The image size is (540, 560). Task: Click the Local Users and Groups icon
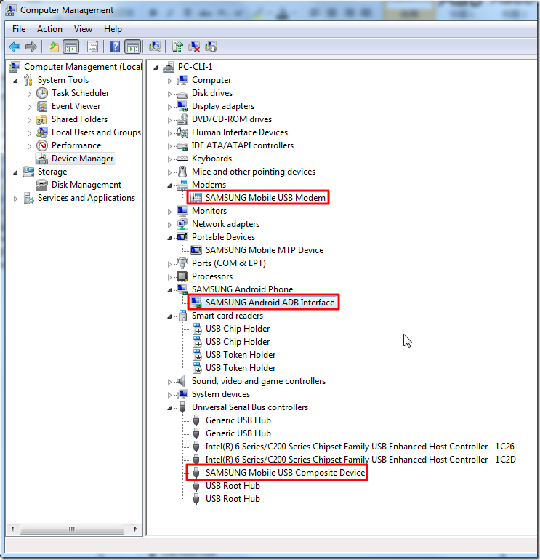click(x=42, y=132)
